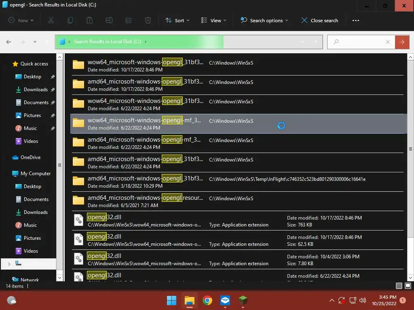Click the results list scroll-down arrow
Image resolution: width=414 pixels, height=310 pixels.
[411, 278]
